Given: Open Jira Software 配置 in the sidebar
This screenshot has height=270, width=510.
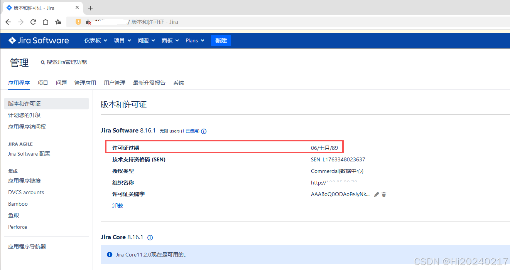Looking at the screenshot, I should 29,154.
